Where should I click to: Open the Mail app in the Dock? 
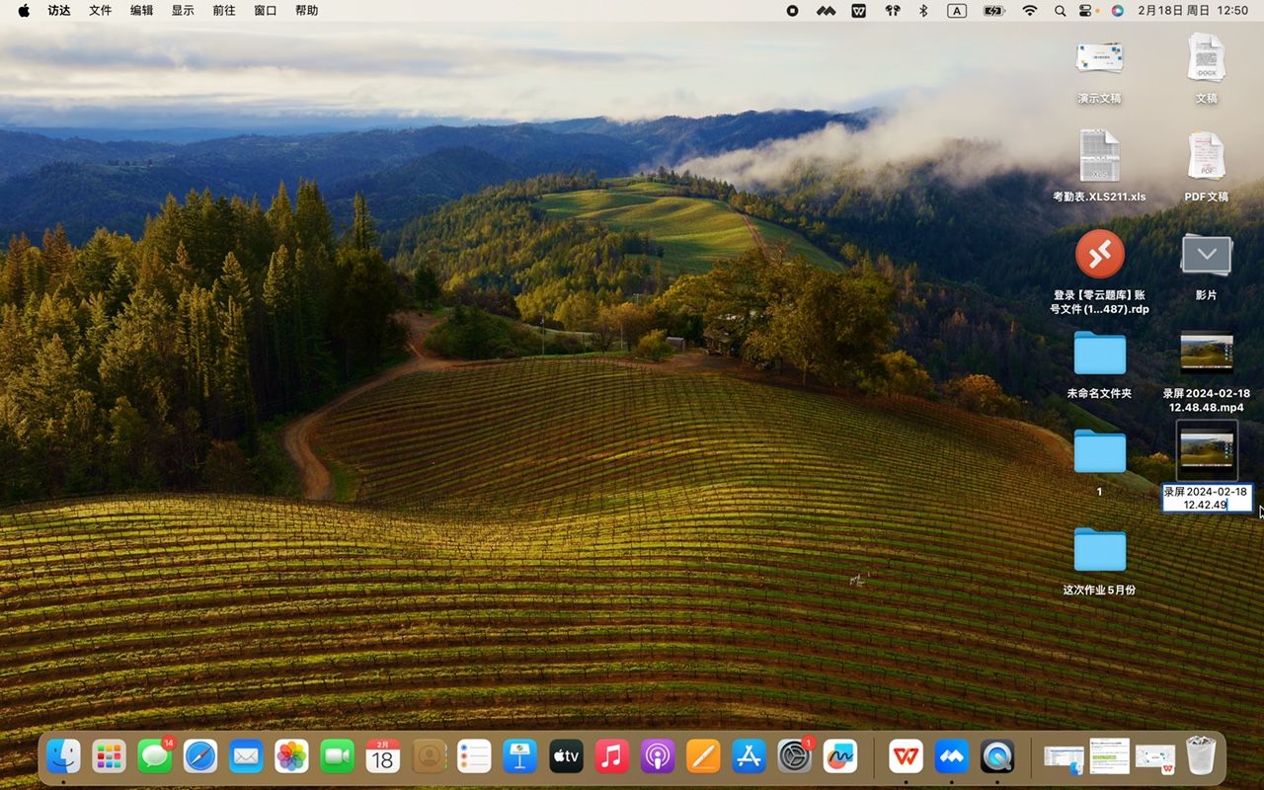click(x=246, y=756)
